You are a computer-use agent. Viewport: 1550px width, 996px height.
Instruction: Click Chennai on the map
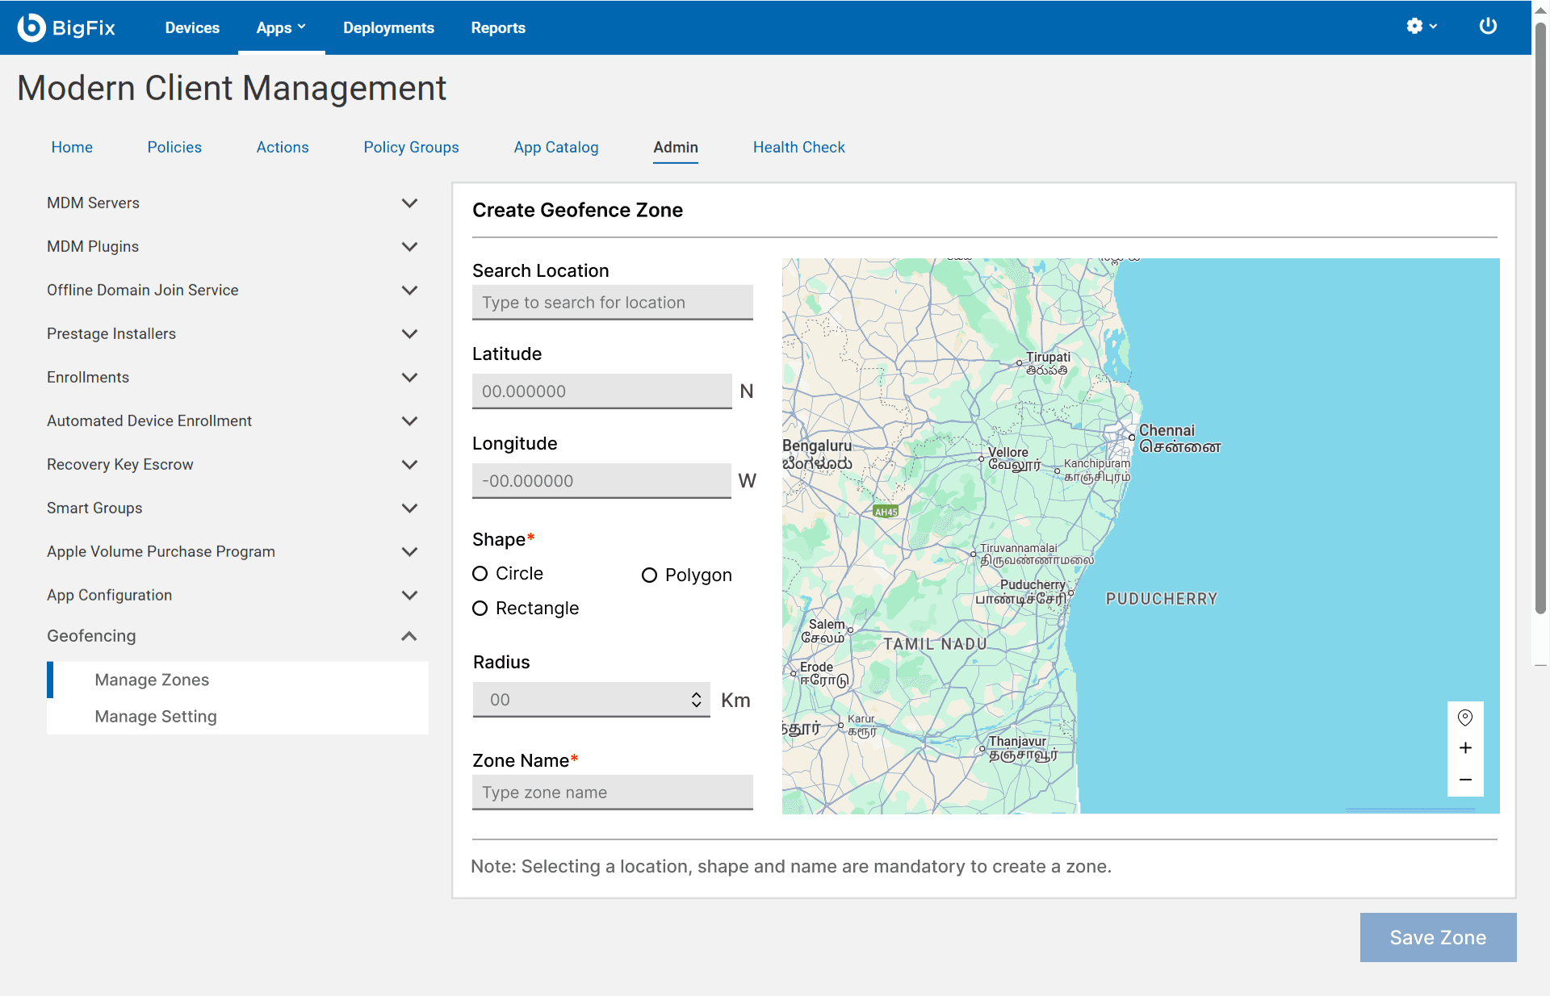(1167, 431)
